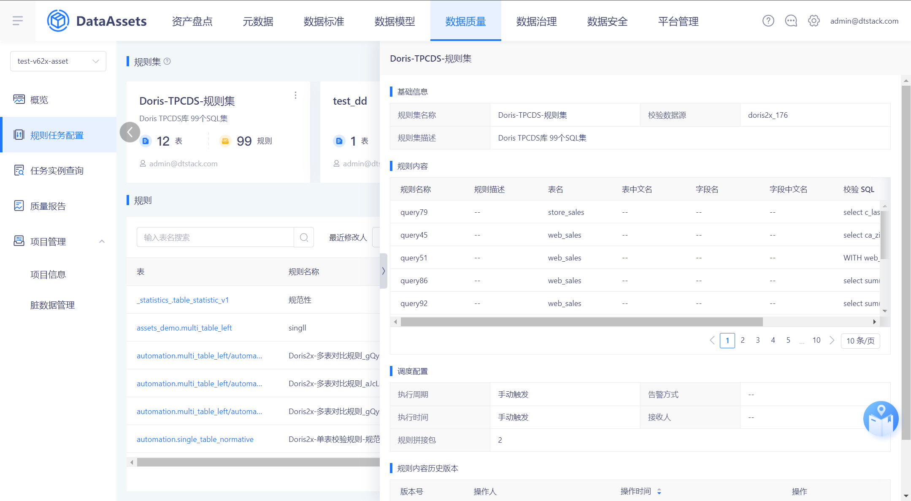Click the blue table count icon on Doris-TPCDS card

pos(146,141)
